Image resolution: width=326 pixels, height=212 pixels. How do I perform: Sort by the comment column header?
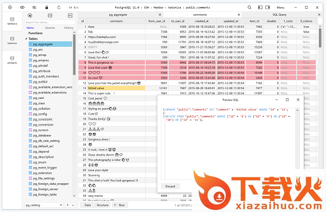[x=116, y=21]
